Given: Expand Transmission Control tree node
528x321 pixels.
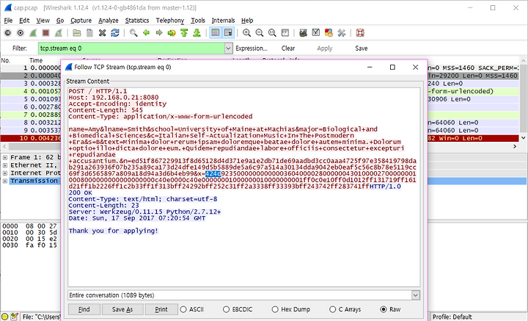Looking at the screenshot, I should pyautogui.click(x=5, y=181).
